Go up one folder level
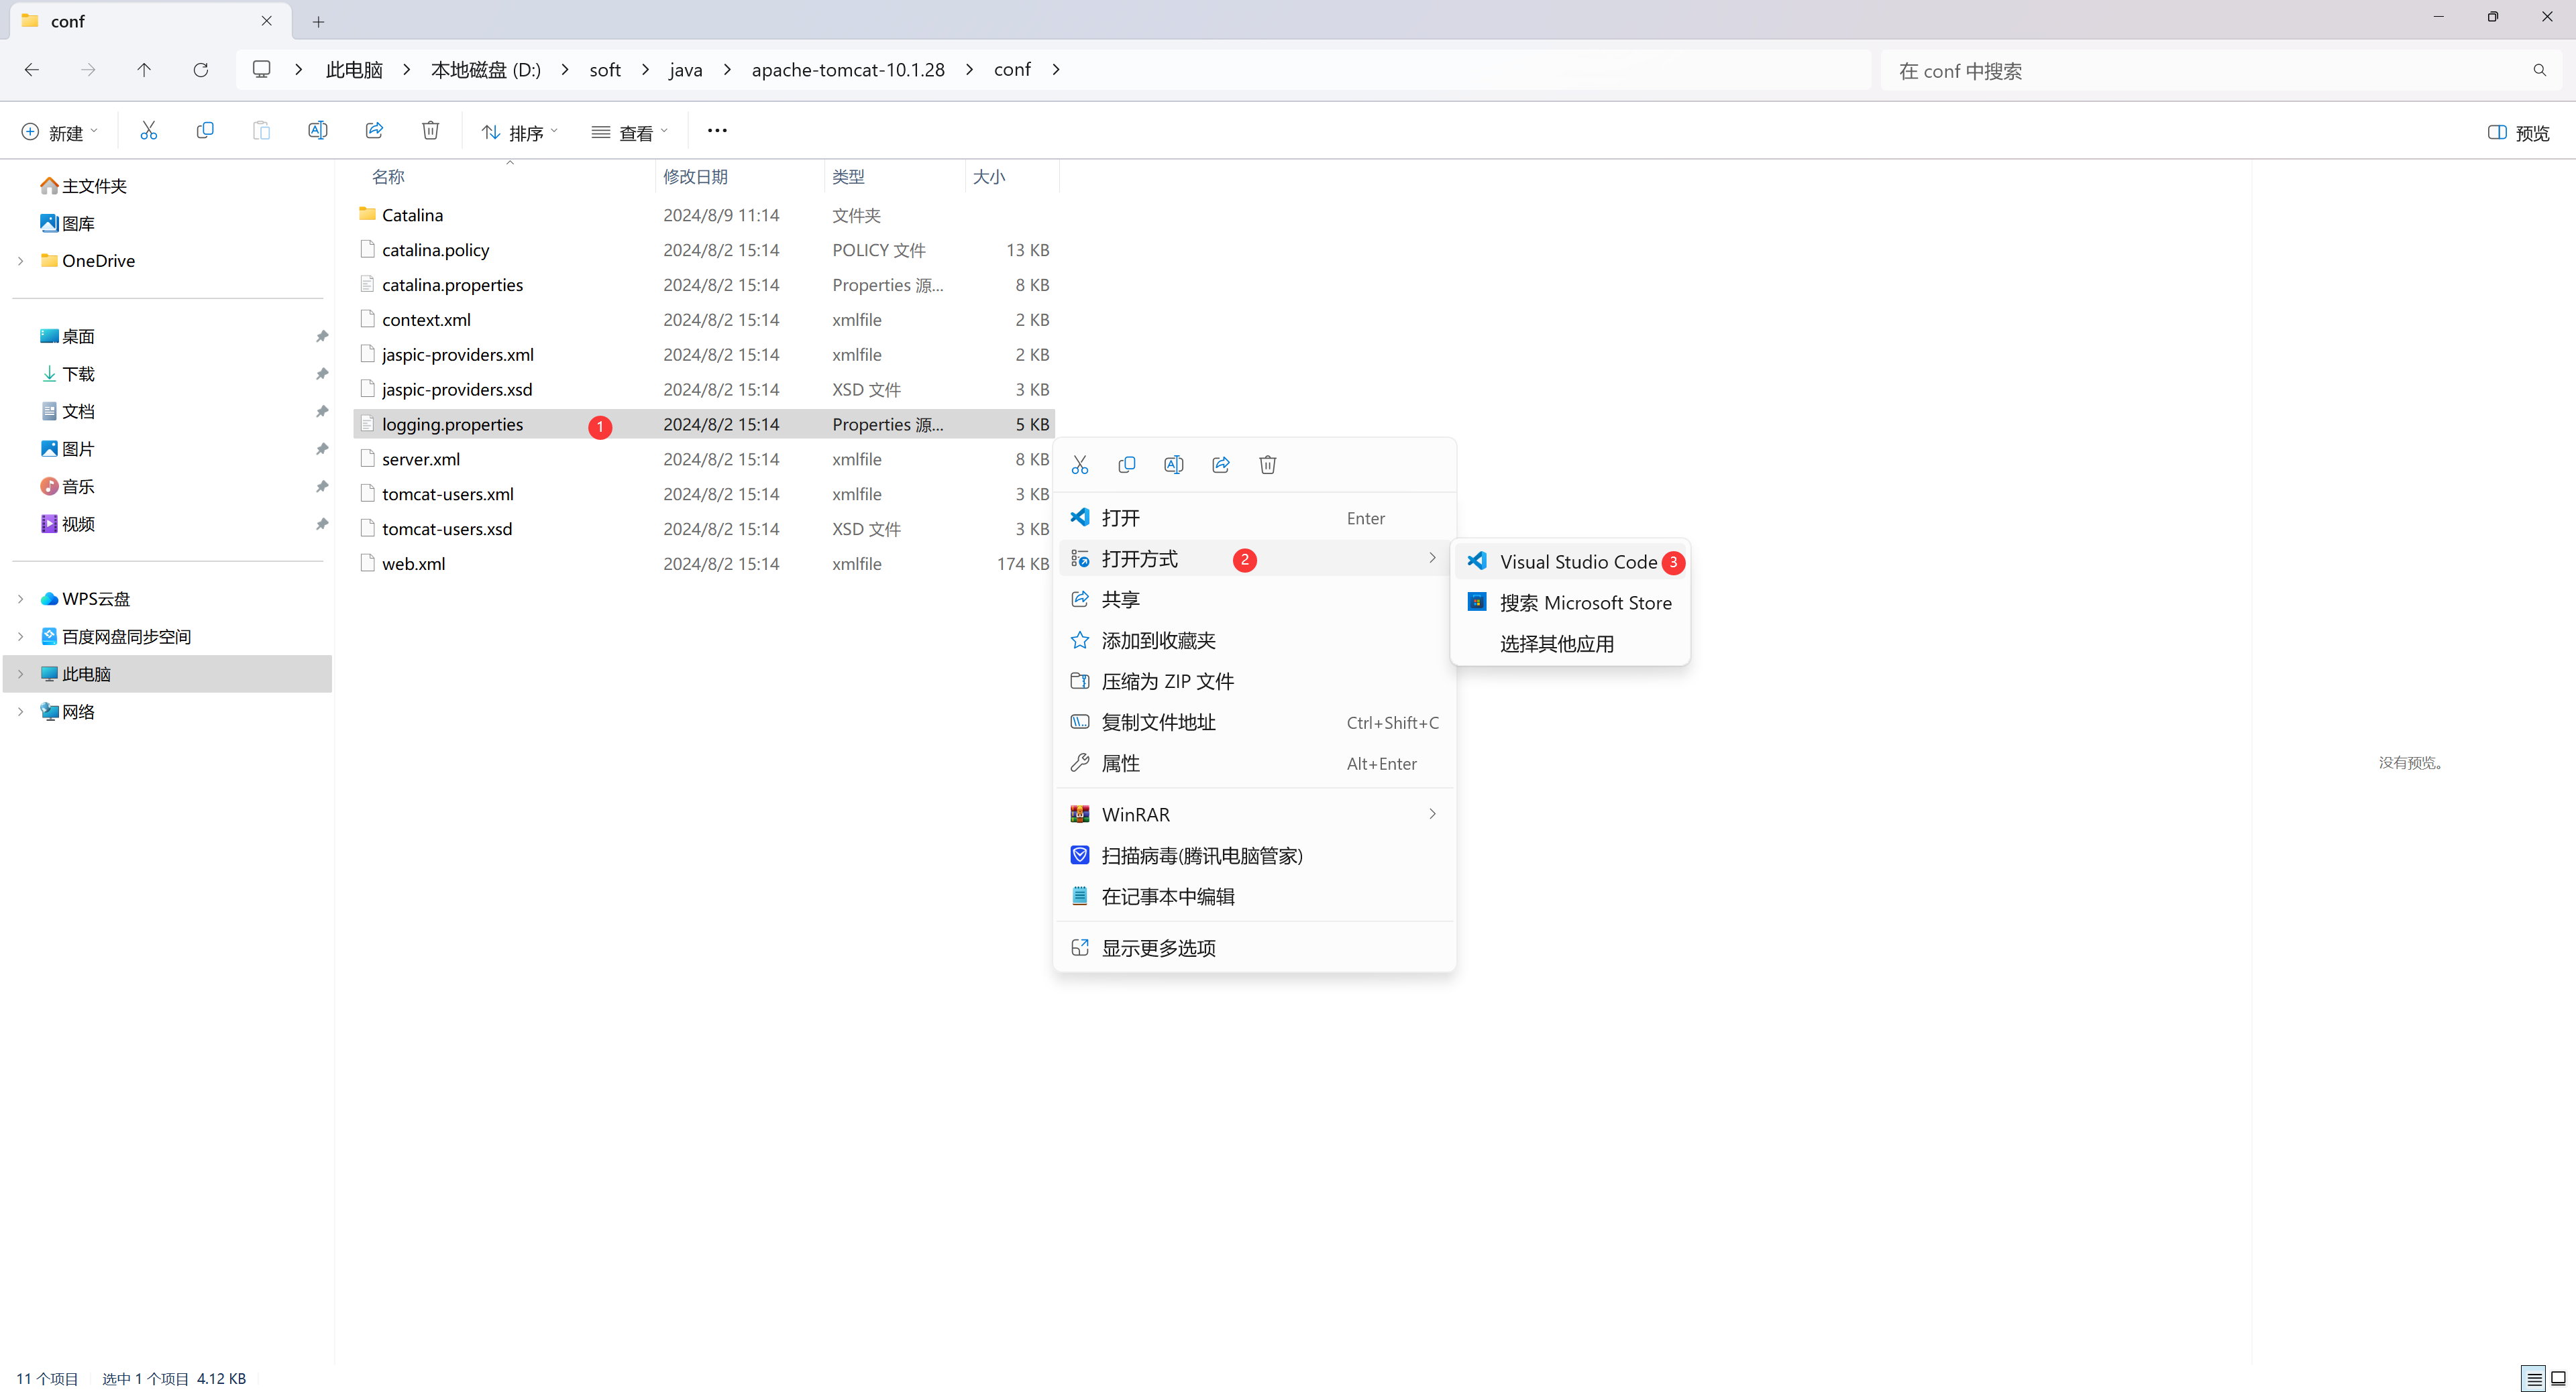 coord(144,70)
